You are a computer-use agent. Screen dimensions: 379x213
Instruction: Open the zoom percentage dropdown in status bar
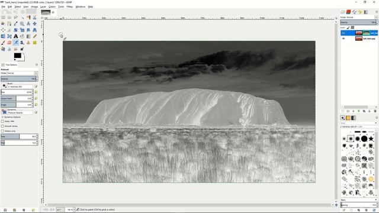tap(74, 209)
